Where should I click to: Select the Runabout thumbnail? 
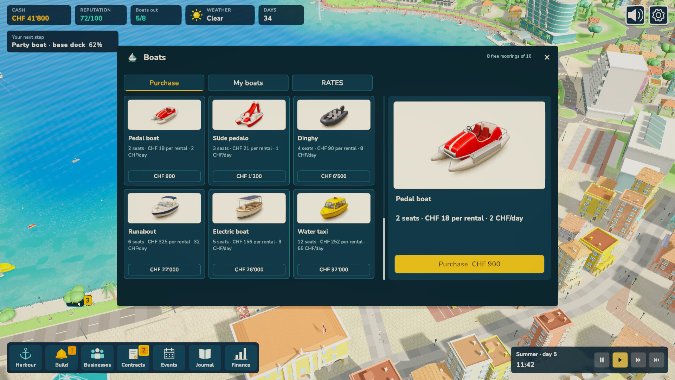click(x=164, y=208)
